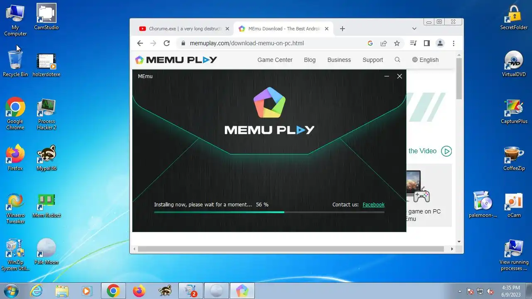Click the Facebook contact link

tap(373, 204)
